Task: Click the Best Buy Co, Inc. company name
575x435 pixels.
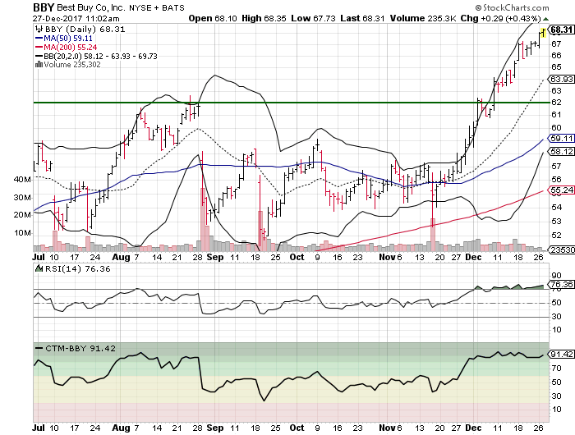Action: click(90, 7)
